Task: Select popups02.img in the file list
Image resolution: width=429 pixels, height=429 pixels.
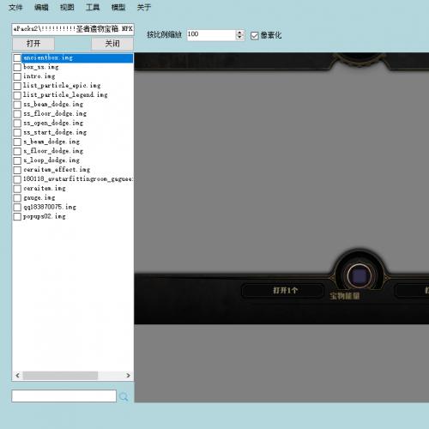Action: [45, 216]
